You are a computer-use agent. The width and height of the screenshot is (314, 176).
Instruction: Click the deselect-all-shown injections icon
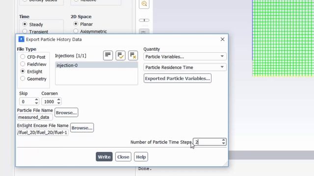[133, 55]
